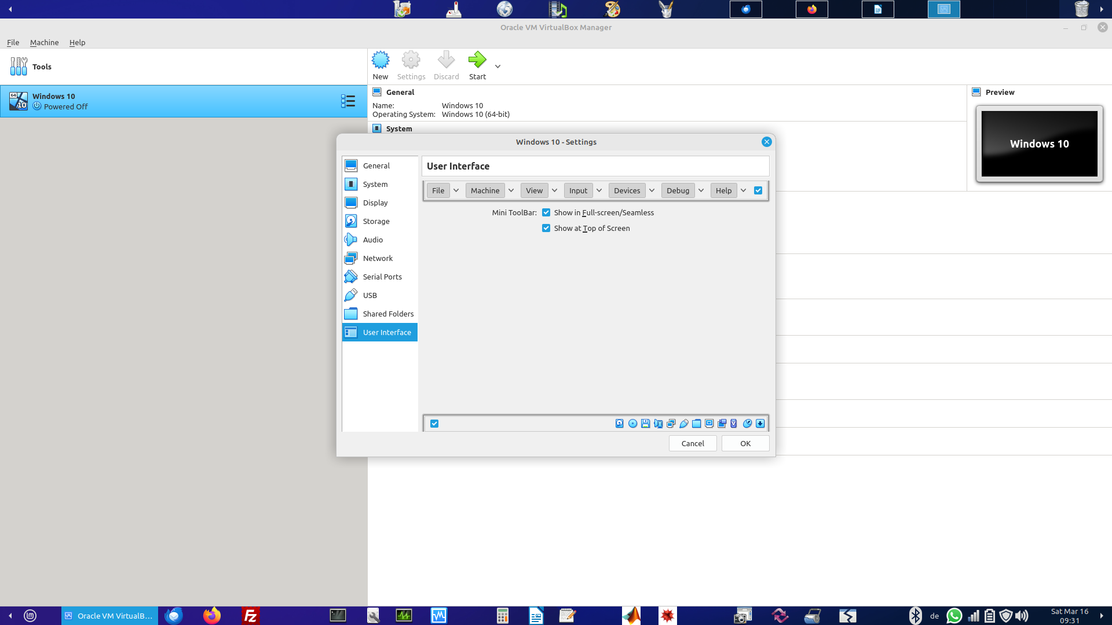Select Serial Ports settings category
Screen dimensions: 1112x625
click(x=380, y=277)
